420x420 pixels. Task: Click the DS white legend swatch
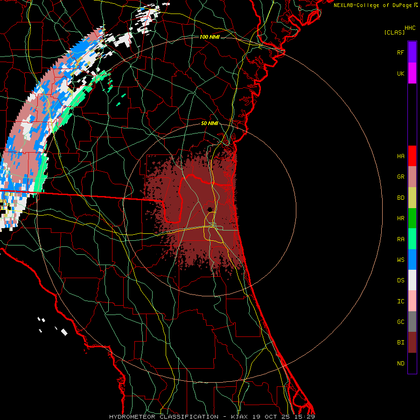click(412, 280)
